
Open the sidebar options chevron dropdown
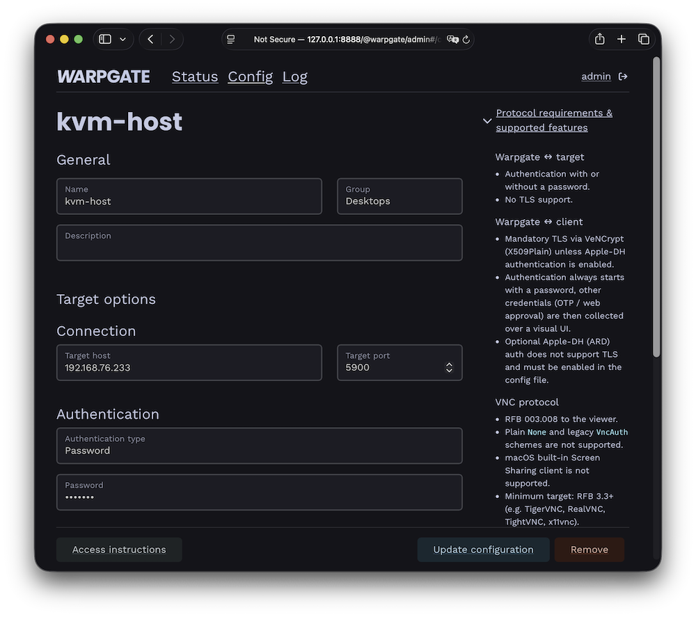coord(123,39)
